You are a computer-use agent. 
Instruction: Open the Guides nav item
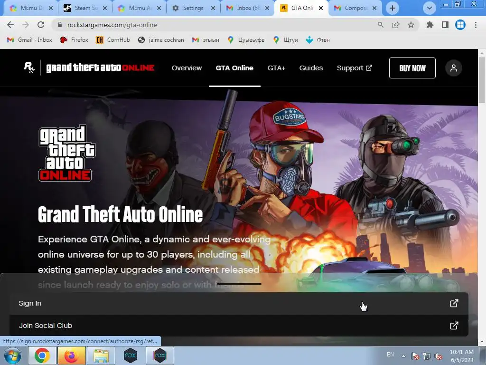(x=311, y=67)
